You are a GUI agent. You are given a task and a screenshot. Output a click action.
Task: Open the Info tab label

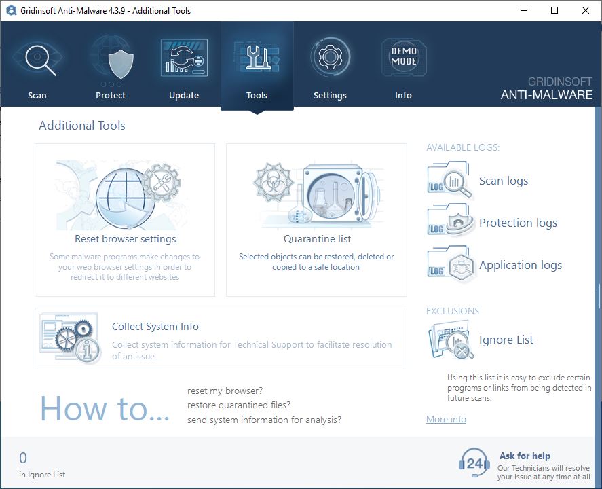tap(404, 95)
